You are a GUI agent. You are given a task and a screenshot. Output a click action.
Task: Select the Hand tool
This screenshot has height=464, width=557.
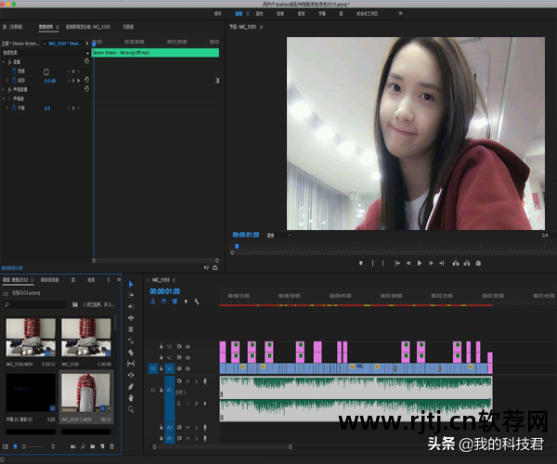[131, 399]
